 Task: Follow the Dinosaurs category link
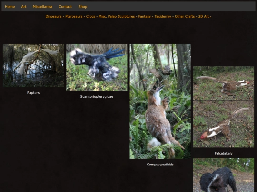pos(53,16)
